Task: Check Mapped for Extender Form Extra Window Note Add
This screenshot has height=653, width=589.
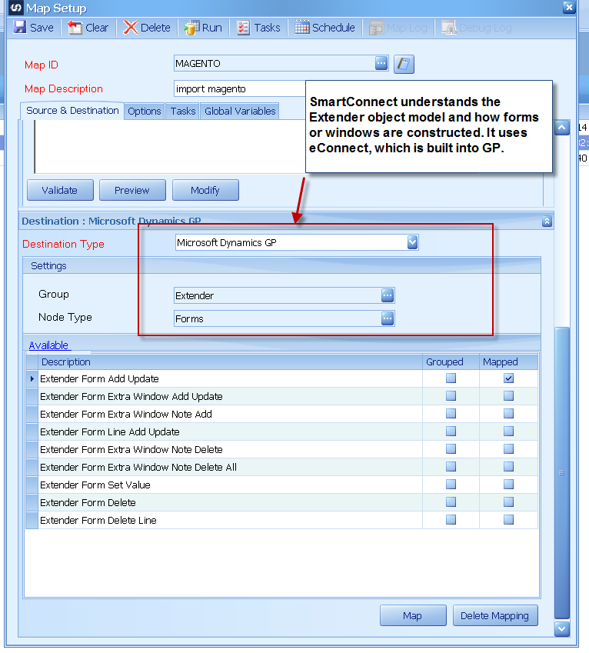Action: coord(508,414)
